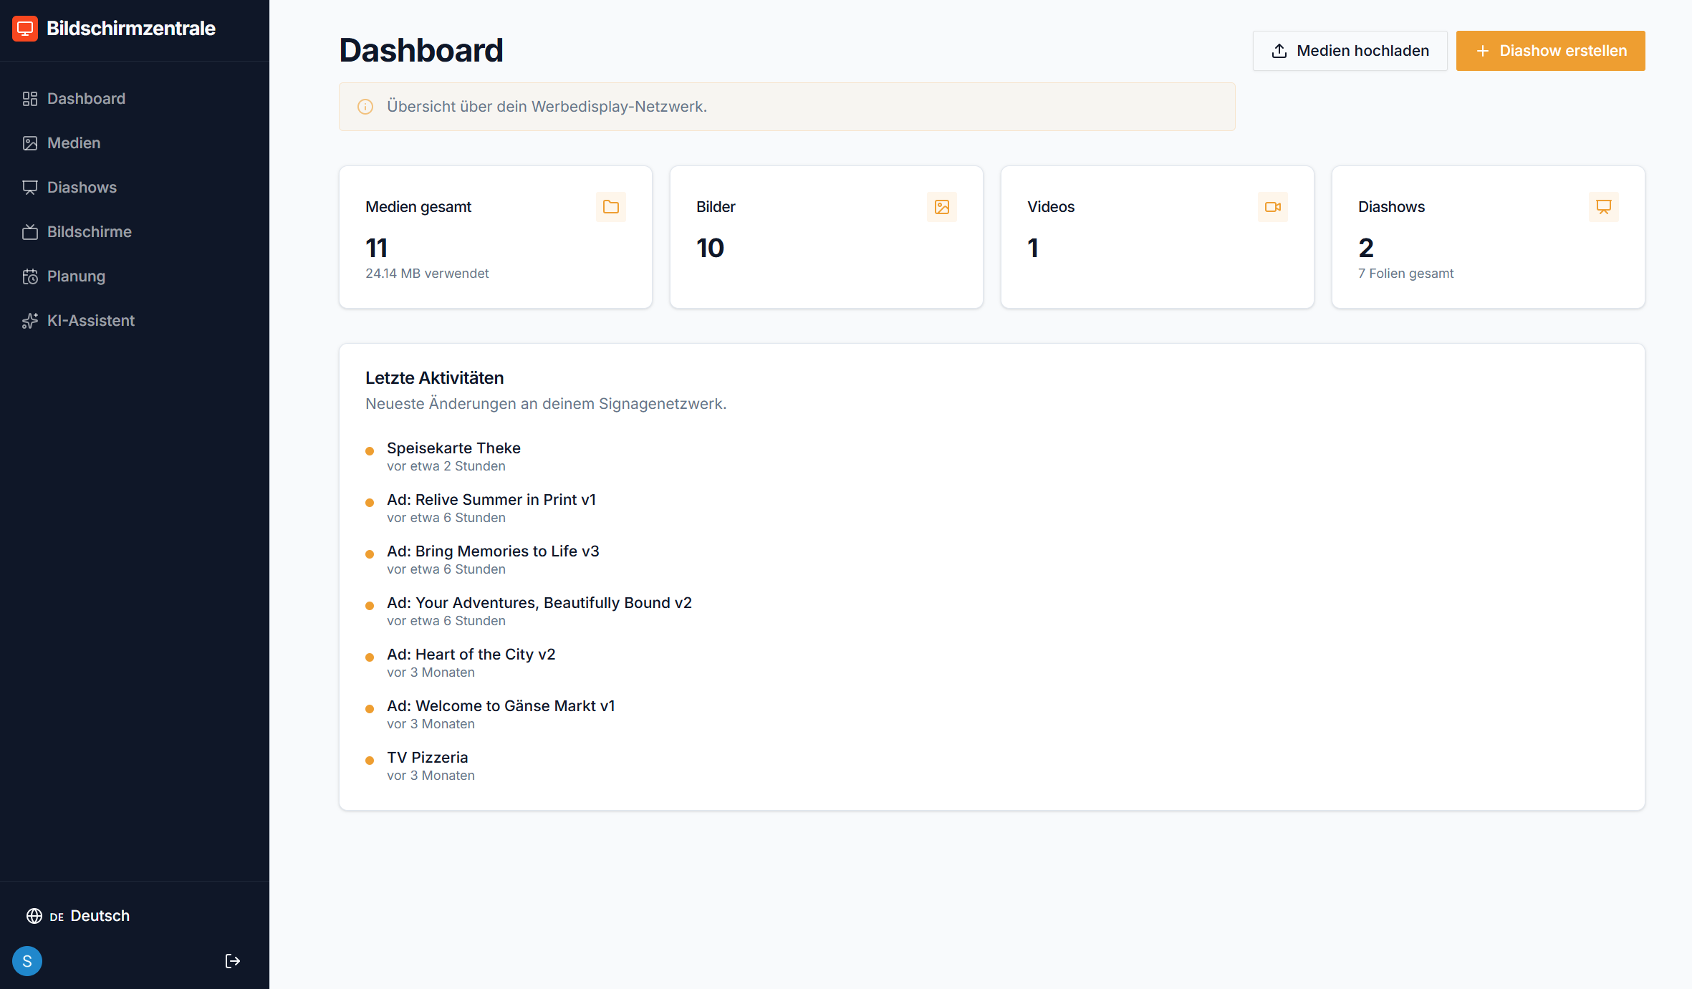Image resolution: width=1692 pixels, height=989 pixels.
Task: Click the Übersicht über dein Werbedisplay-Netzwerk banner text
Action: 547,107
